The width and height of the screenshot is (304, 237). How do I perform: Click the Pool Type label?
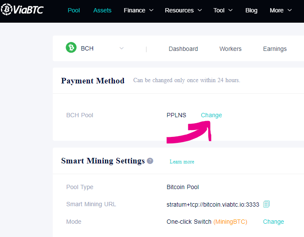click(x=80, y=187)
